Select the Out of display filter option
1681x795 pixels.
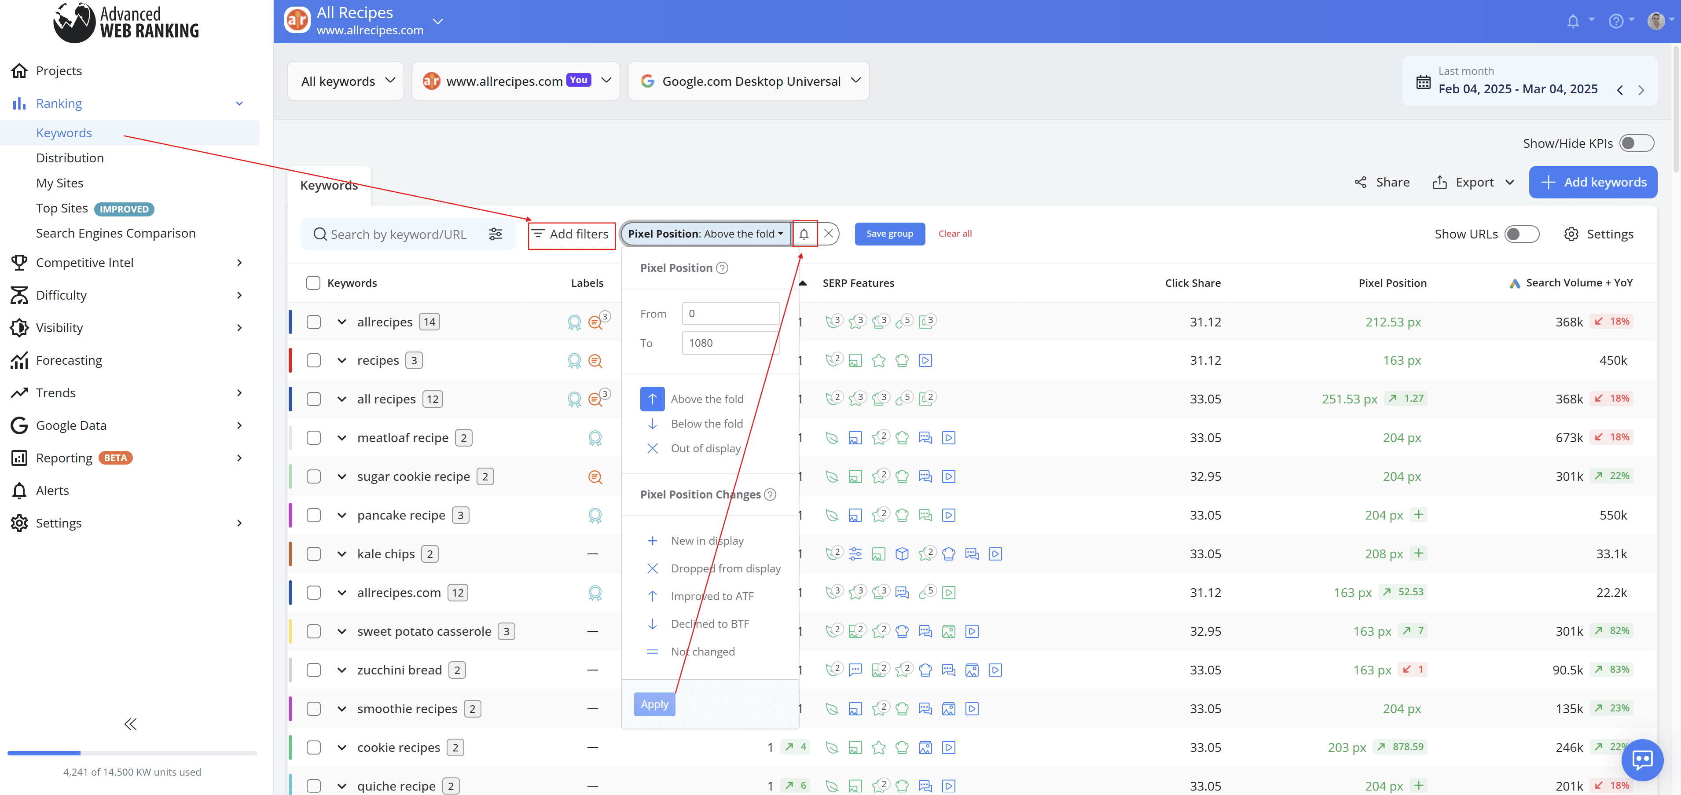pyautogui.click(x=705, y=449)
